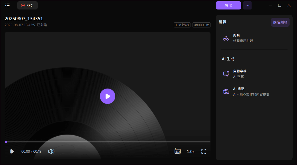This screenshot has height=165, width=297.
Task: Click the AI 生成 section heading
Action: point(228,59)
